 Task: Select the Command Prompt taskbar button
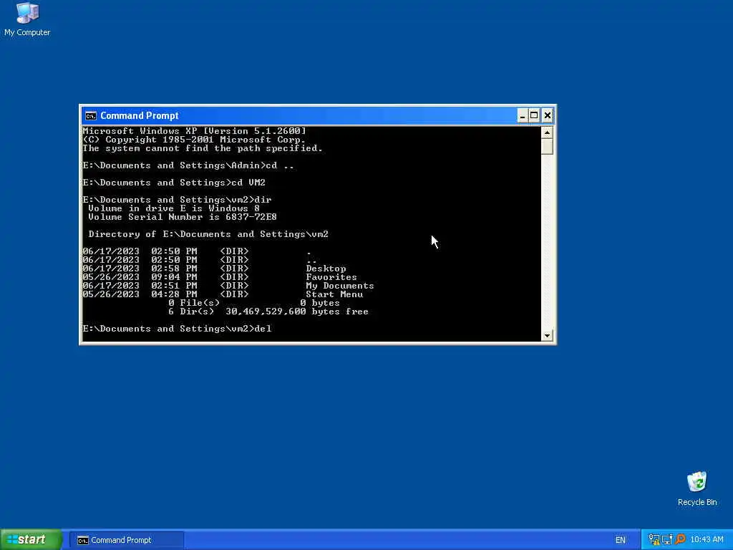point(126,540)
